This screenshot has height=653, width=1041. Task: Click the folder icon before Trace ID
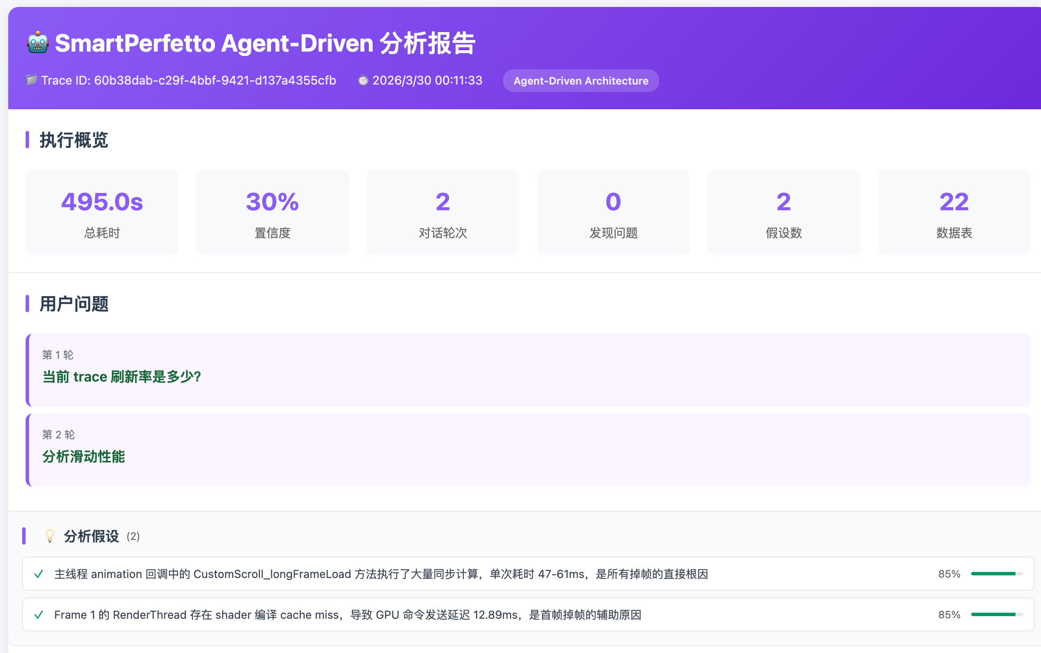[31, 80]
